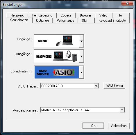Expand the Eingänge dropdown arrow

click(x=81, y=41)
